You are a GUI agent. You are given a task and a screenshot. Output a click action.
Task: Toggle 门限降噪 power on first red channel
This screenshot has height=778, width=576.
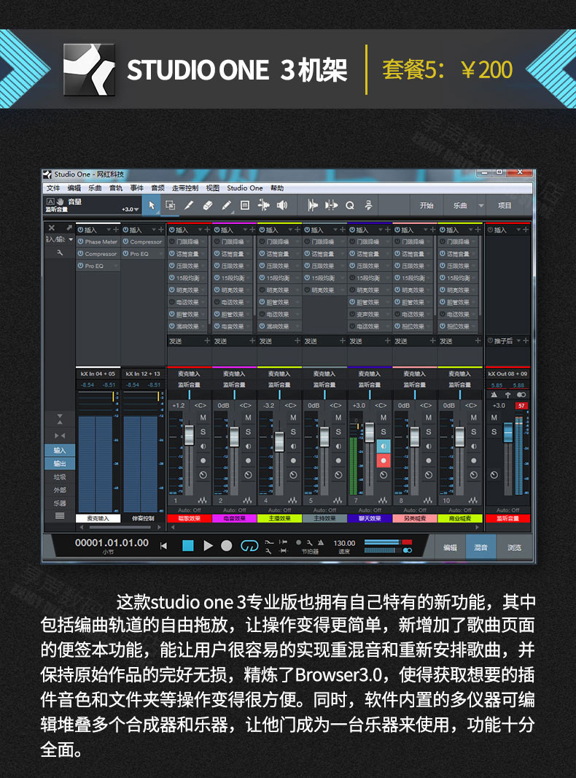pyautogui.click(x=172, y=242)
